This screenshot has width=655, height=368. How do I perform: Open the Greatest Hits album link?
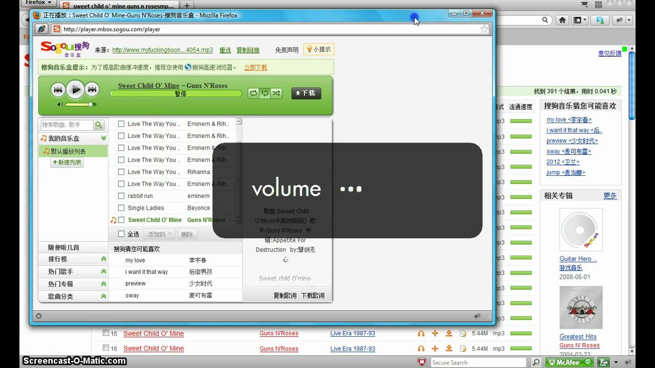point(578,336)
